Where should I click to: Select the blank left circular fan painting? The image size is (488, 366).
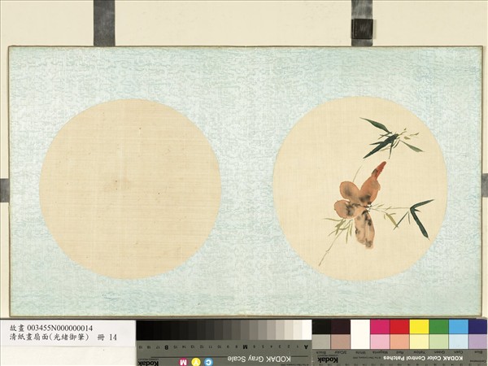click(130, 189)
